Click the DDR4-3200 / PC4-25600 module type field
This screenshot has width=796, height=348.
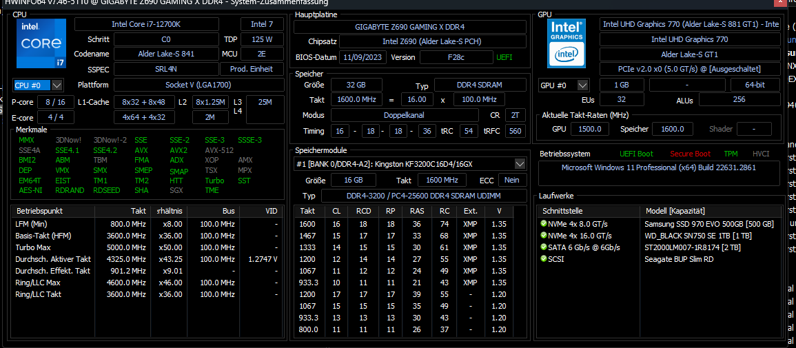point(424,196)
